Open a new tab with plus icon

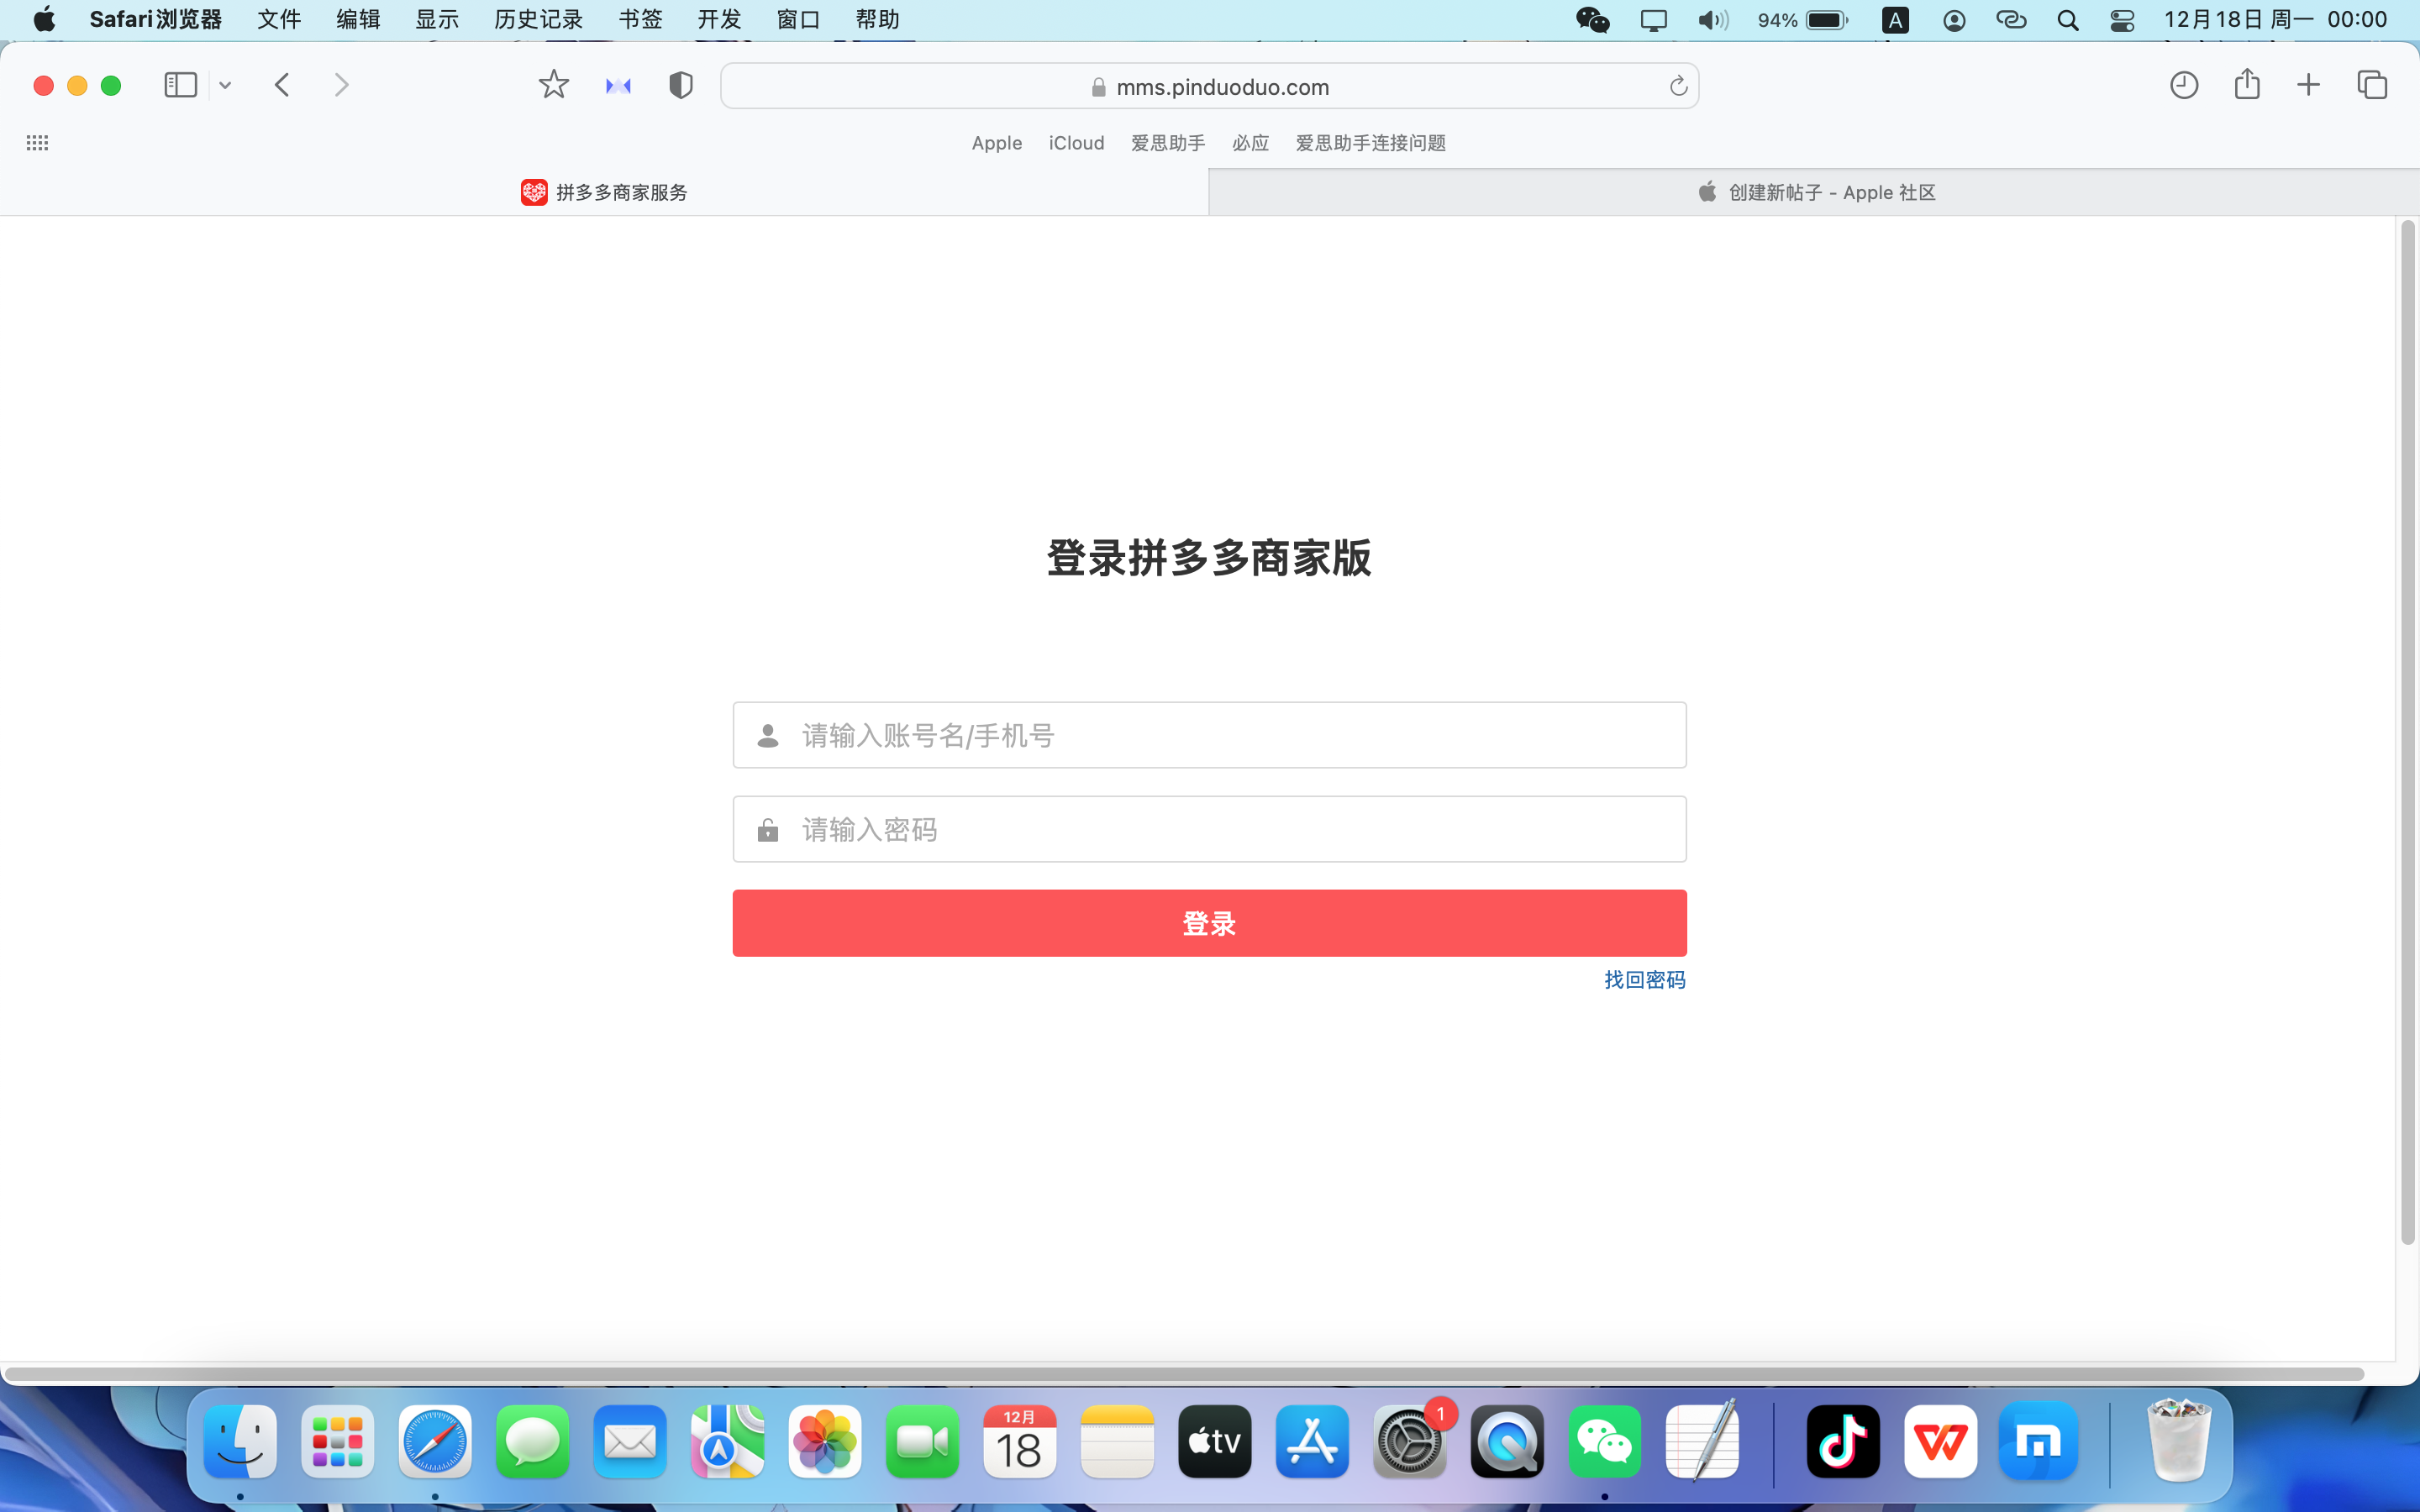pyautogui.click(x=2308, y=85)
